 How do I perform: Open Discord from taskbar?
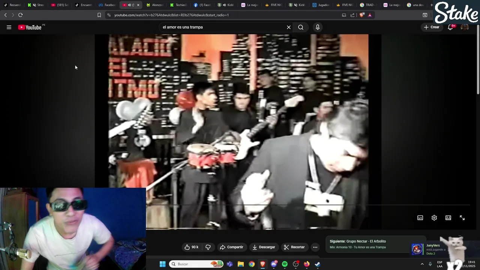coord(274,264)
